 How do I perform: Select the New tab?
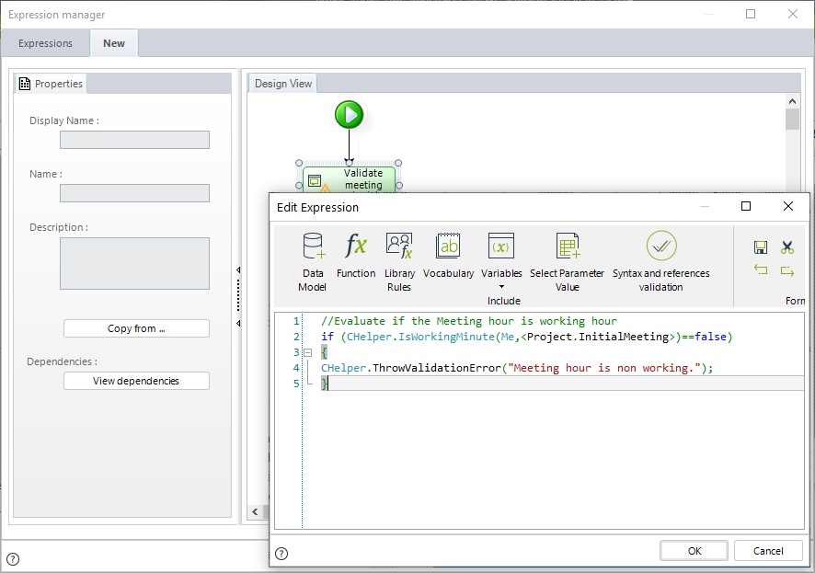114,43
